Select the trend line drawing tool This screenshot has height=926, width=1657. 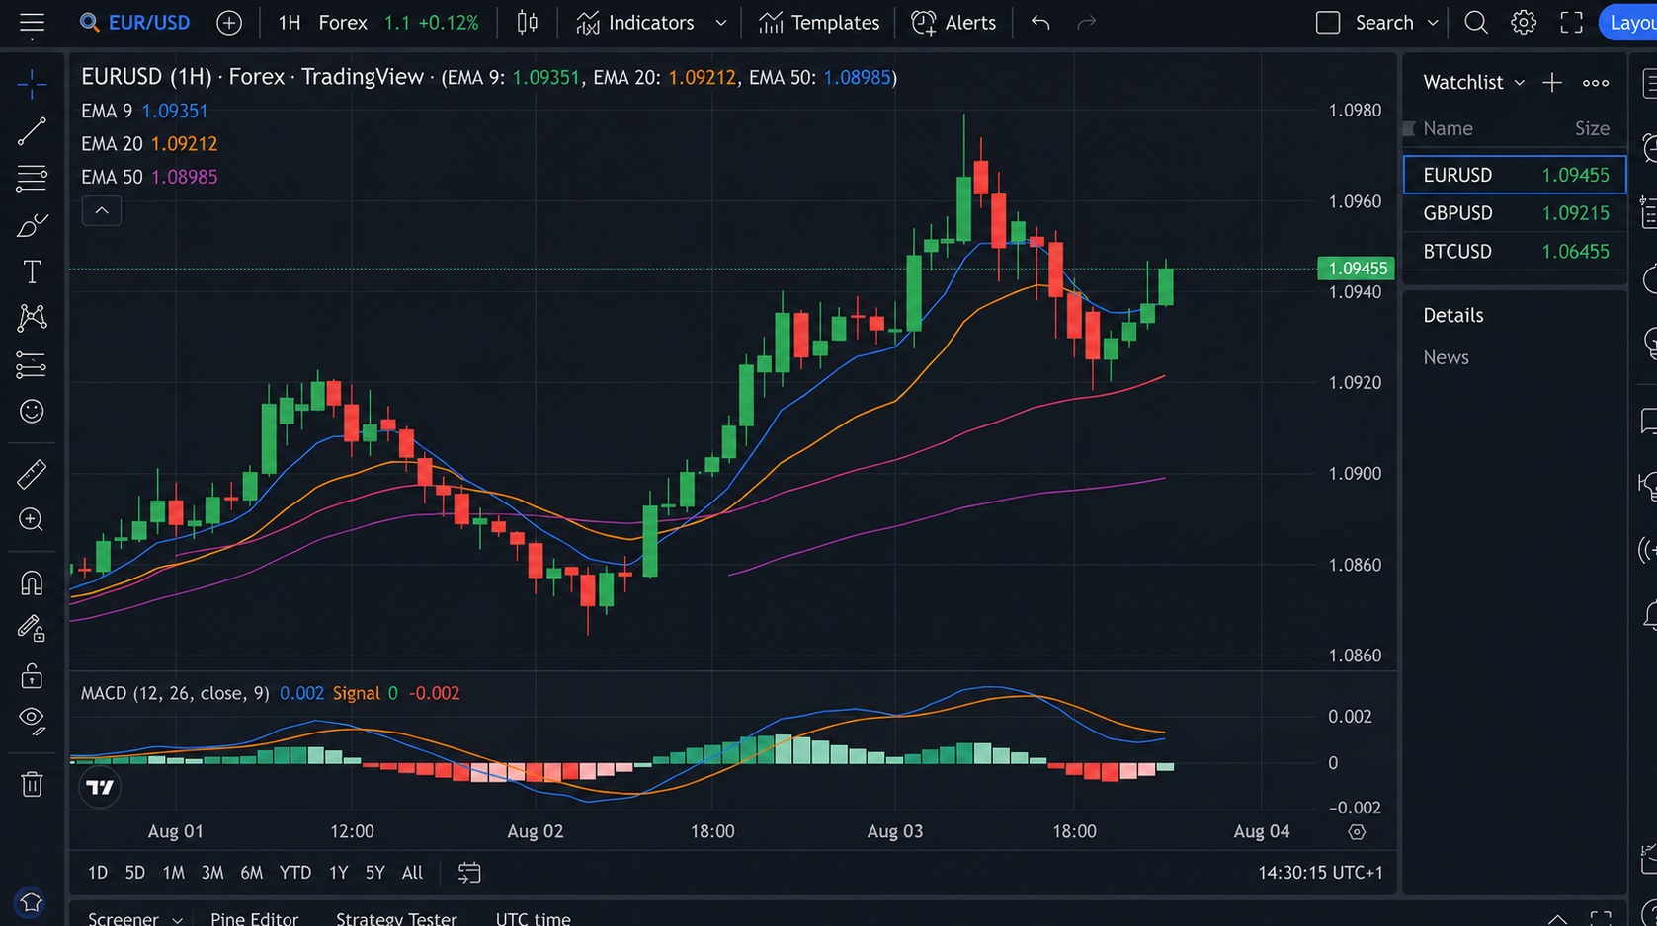point(32,131)
